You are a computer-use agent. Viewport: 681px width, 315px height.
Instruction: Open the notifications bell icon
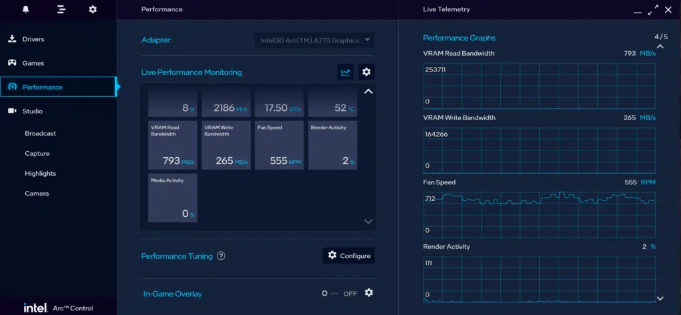pos(26,9)
